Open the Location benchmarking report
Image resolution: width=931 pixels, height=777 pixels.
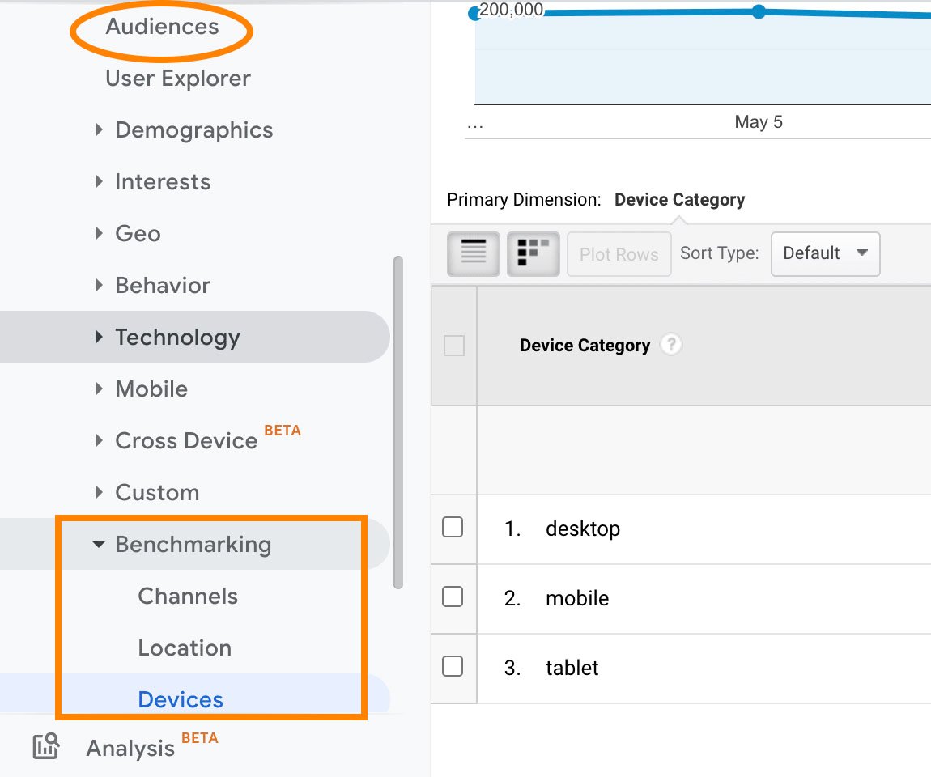click(185, 648)
